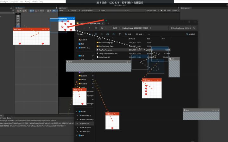Toggle Game view Stats button
This screenshot has height=142, width=228.
(x=169, y=10)
